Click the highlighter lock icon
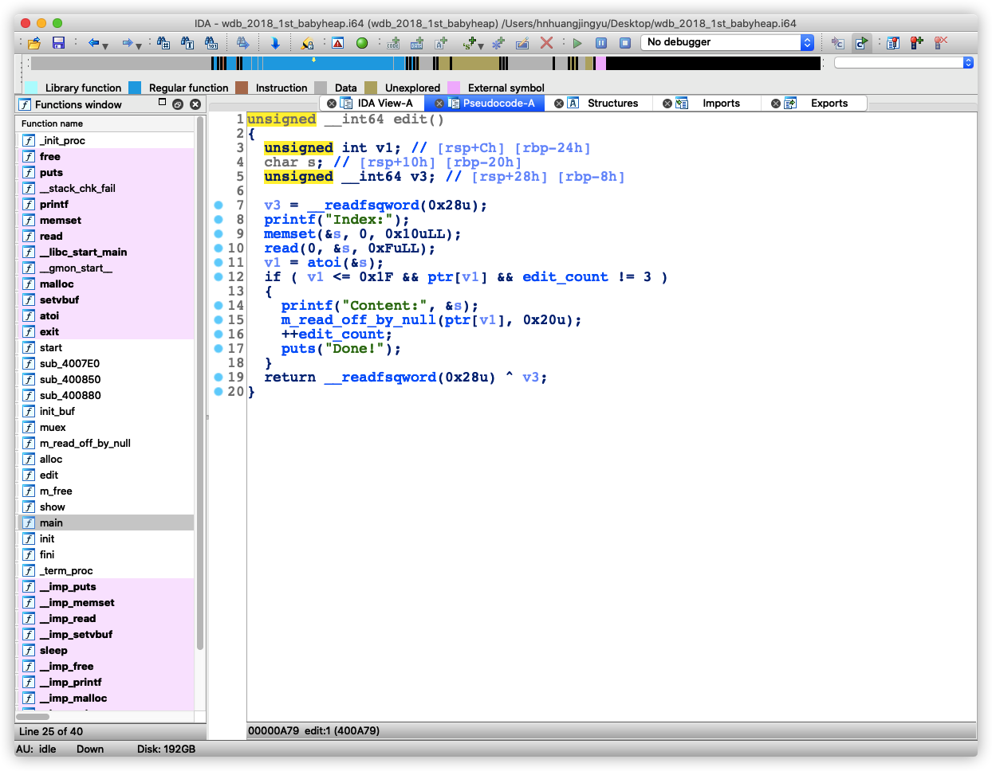Image resolution: width=992 pixels, height=771 pixels. pyautogui.click(x=307, y=43)
